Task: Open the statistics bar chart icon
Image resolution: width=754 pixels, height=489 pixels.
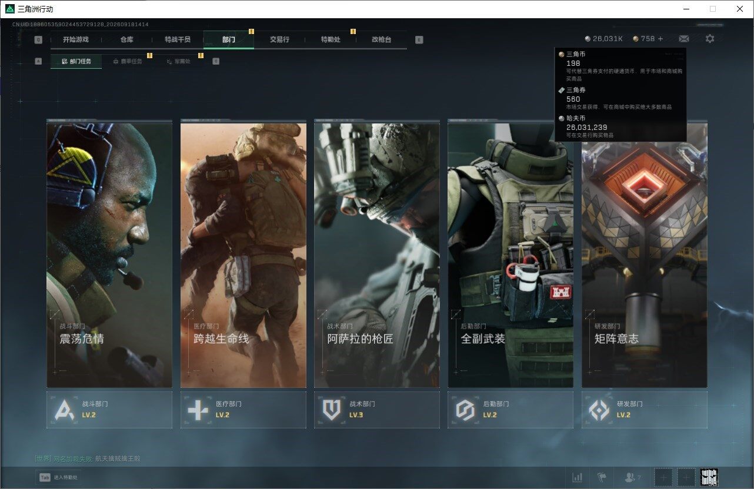Action: tap(578, 477)
